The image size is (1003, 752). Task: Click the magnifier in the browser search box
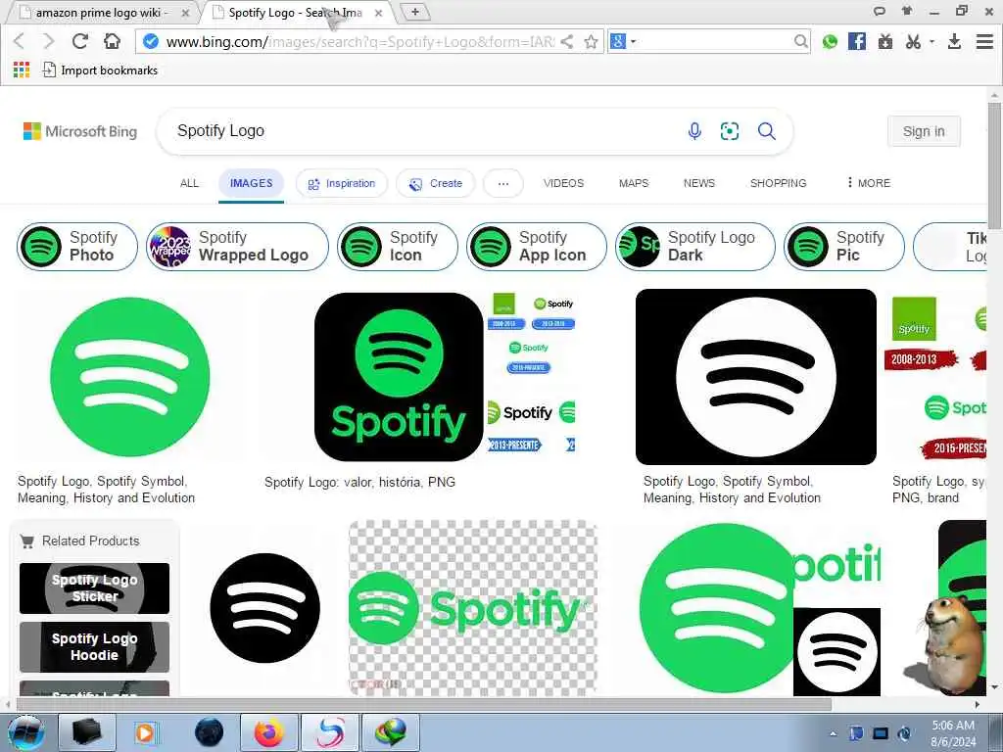(800, 41)
